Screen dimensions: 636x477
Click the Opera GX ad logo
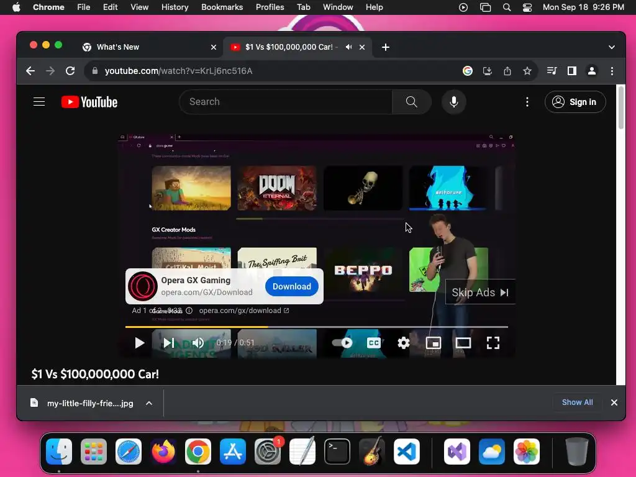click(143, 286)
